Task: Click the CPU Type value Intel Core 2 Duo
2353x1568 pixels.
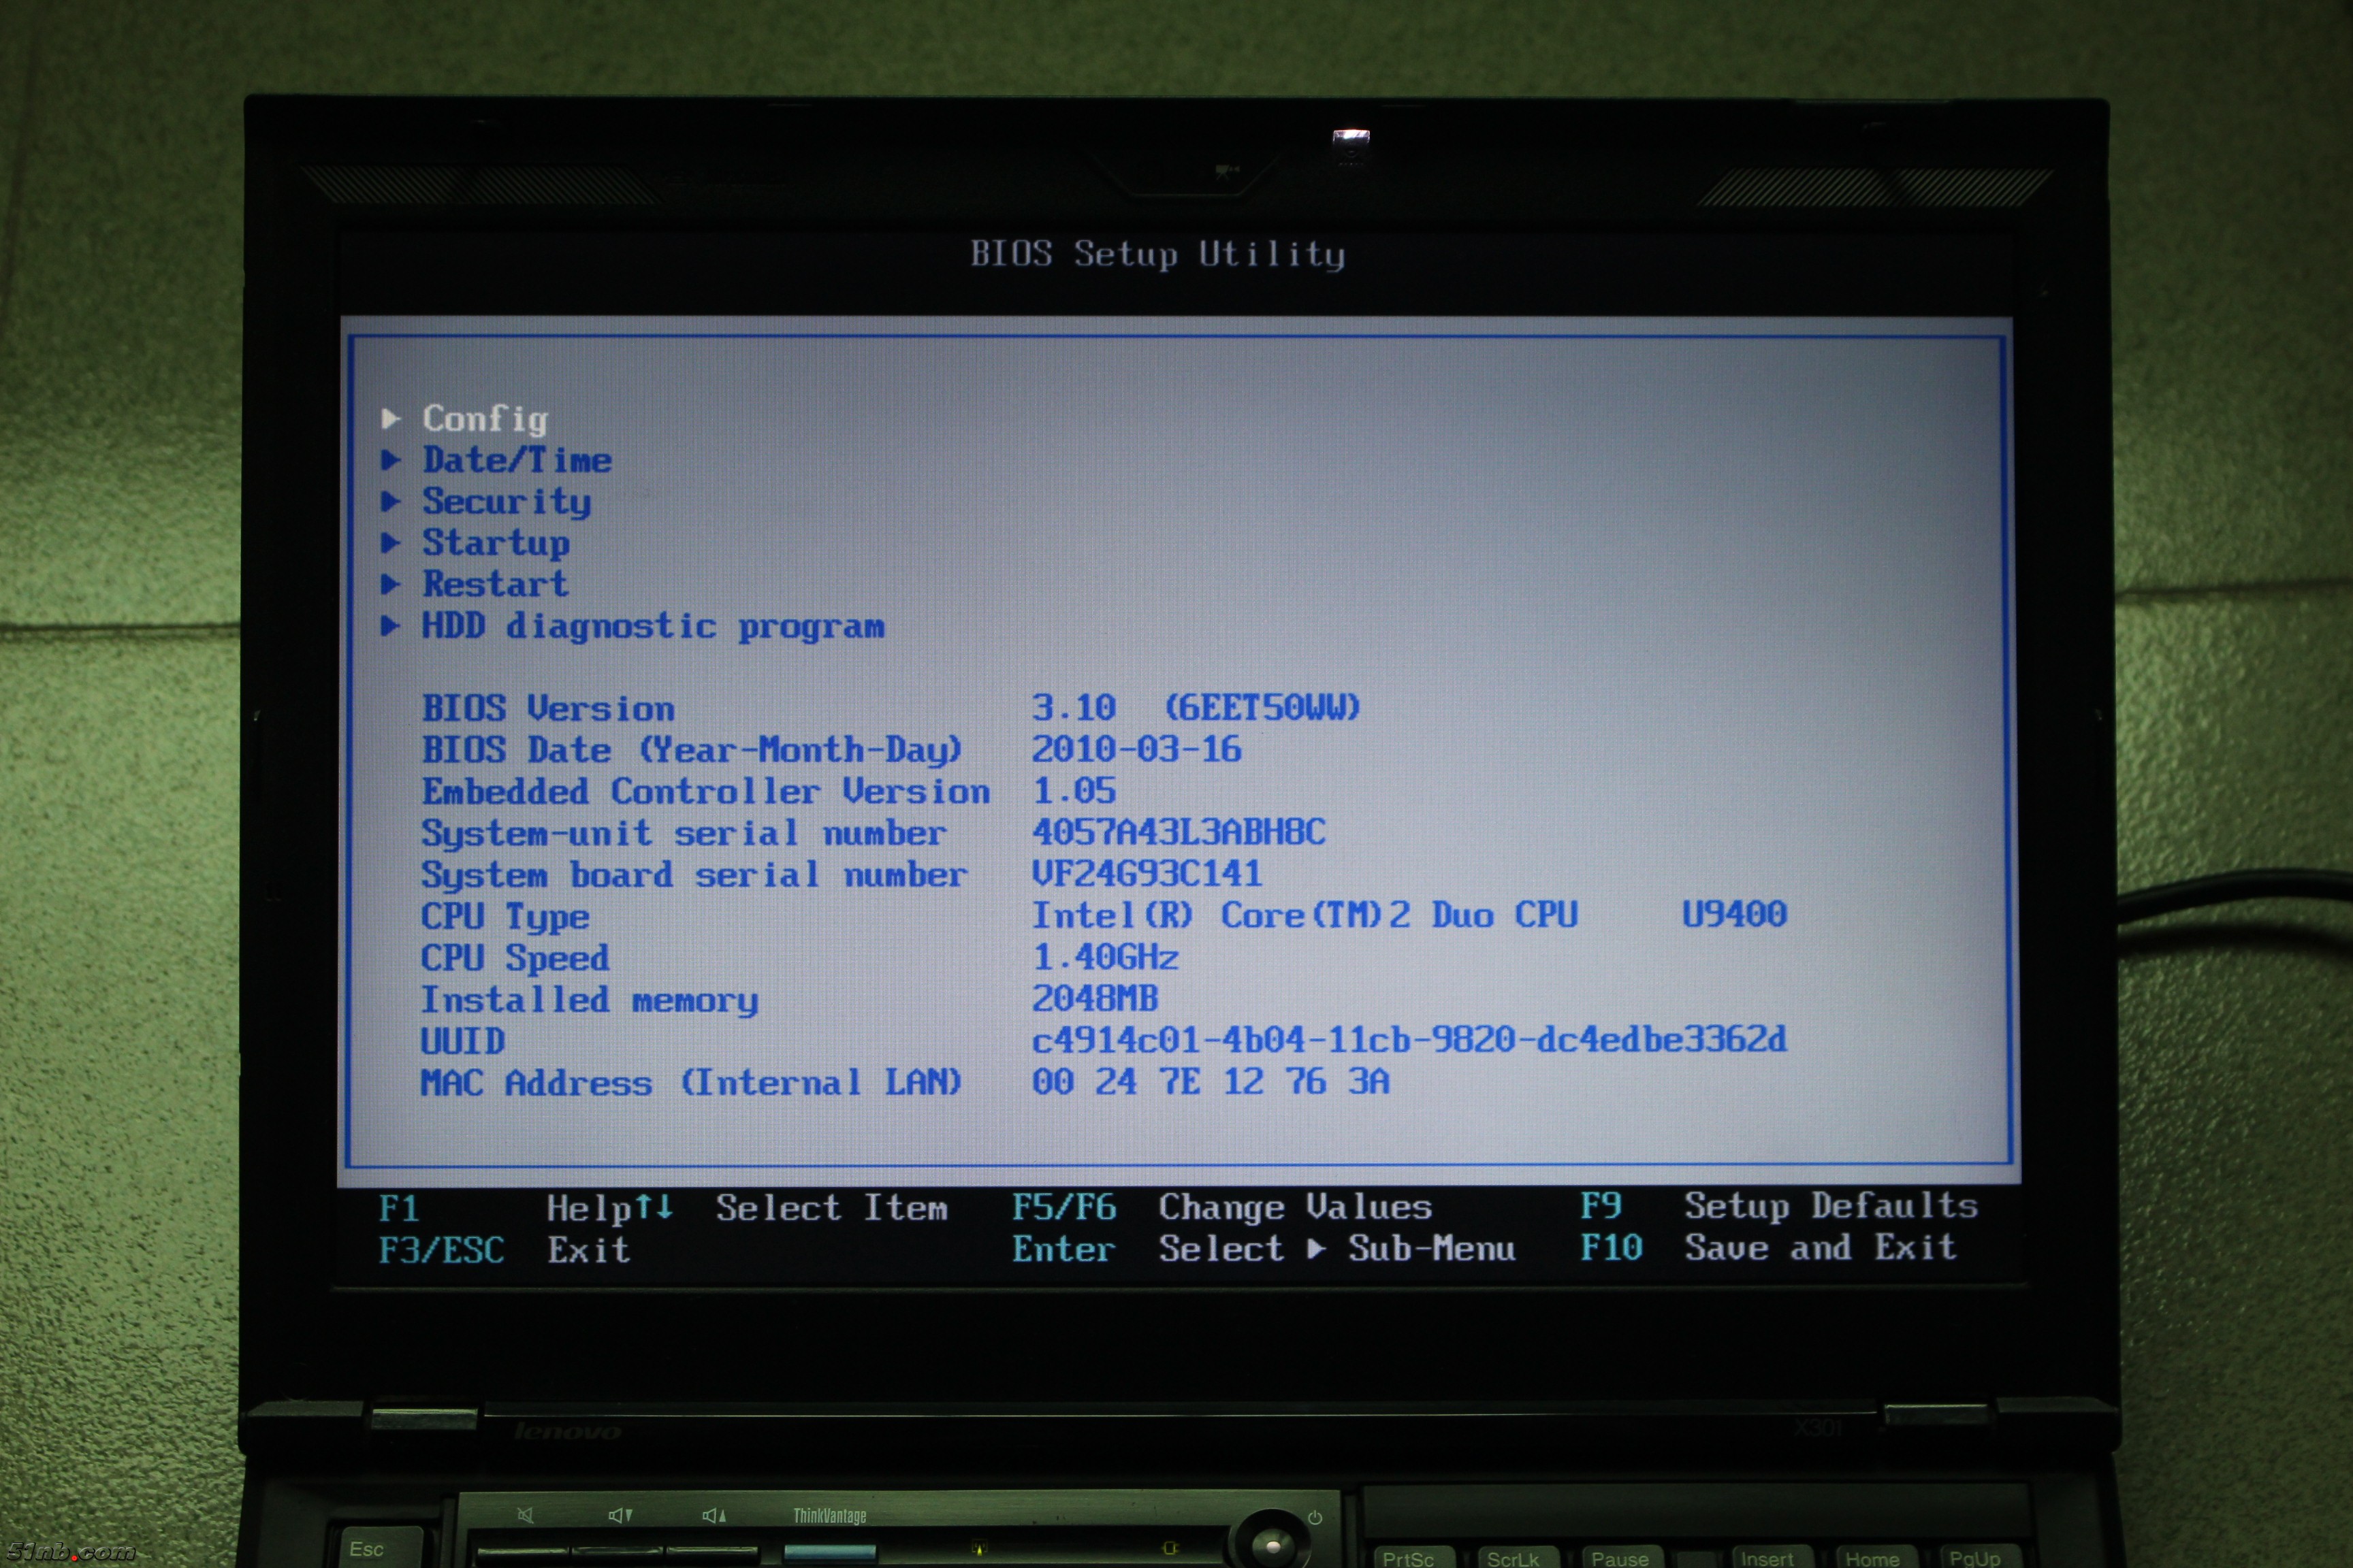Action: (1304, 915)
